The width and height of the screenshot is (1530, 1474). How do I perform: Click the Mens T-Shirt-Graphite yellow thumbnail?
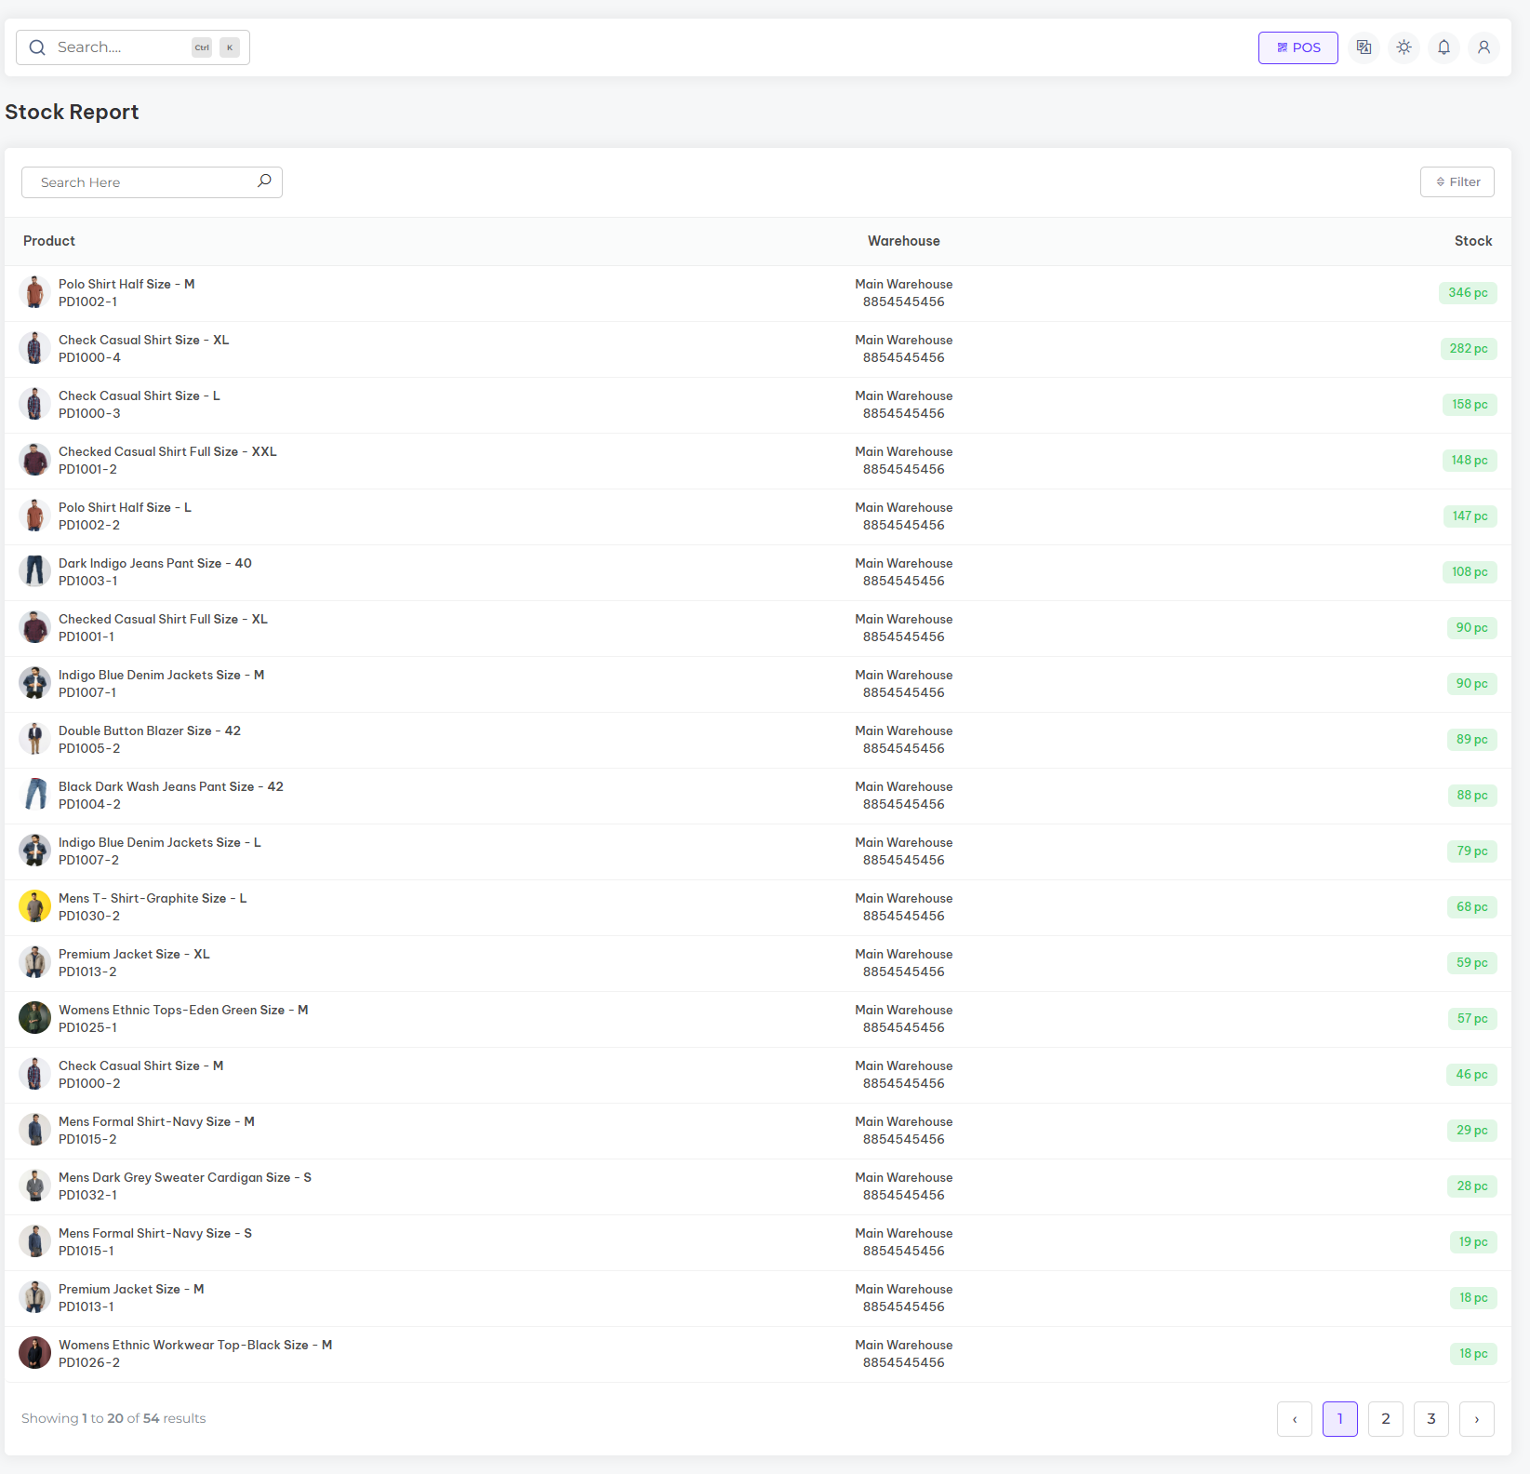coord(35,906)
